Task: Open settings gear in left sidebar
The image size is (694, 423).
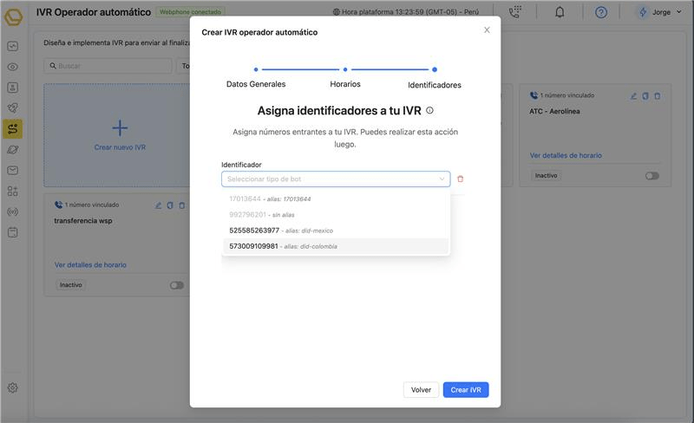Action: point(12,387)
